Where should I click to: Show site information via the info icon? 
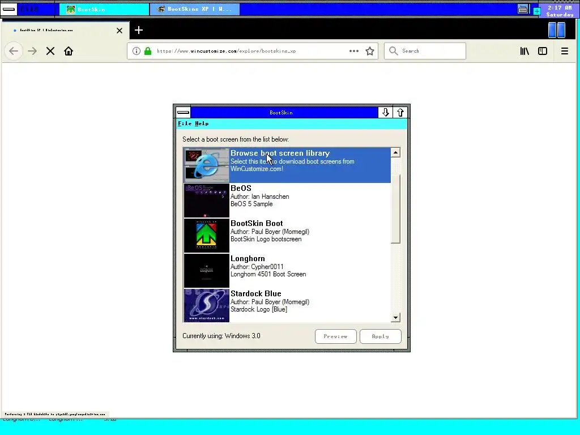point(137,51)
